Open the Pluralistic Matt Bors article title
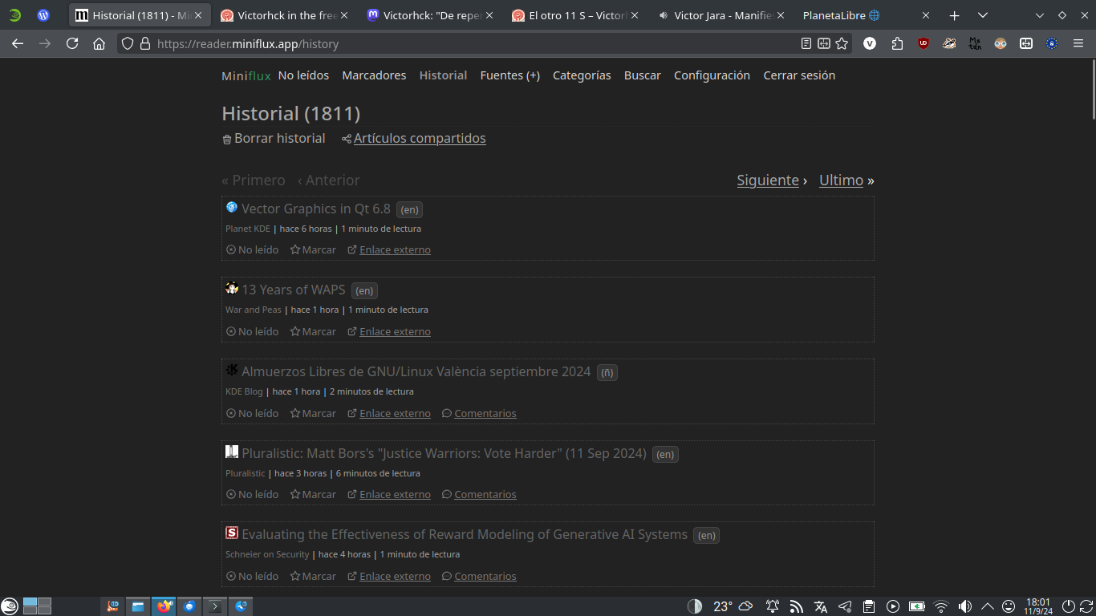 point(444,453)
